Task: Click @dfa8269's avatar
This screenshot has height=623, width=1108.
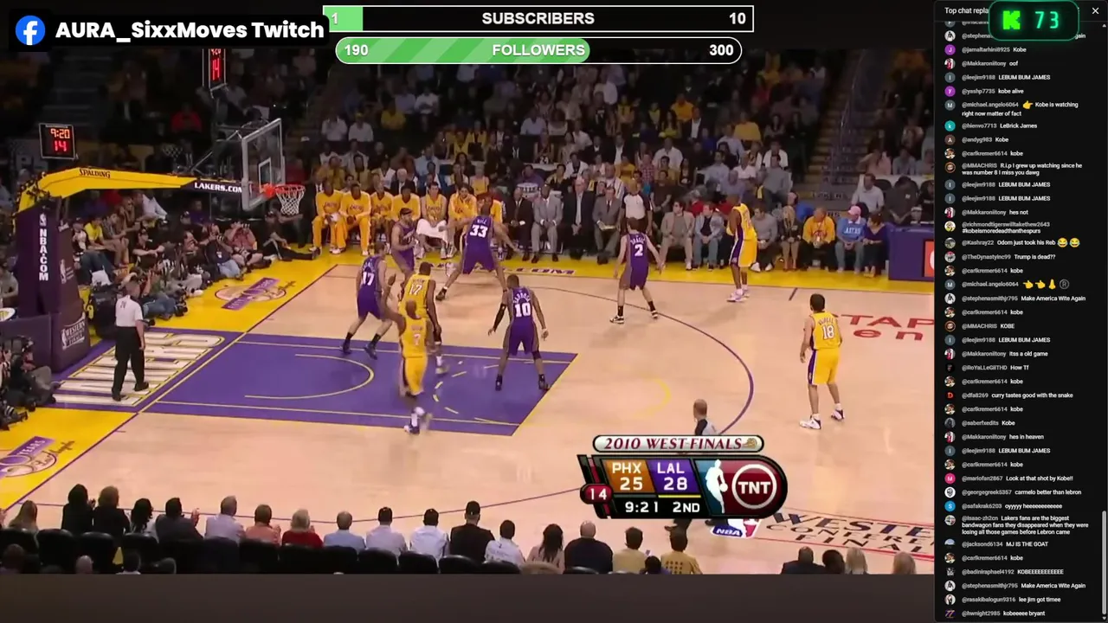Action: [950, 395]
